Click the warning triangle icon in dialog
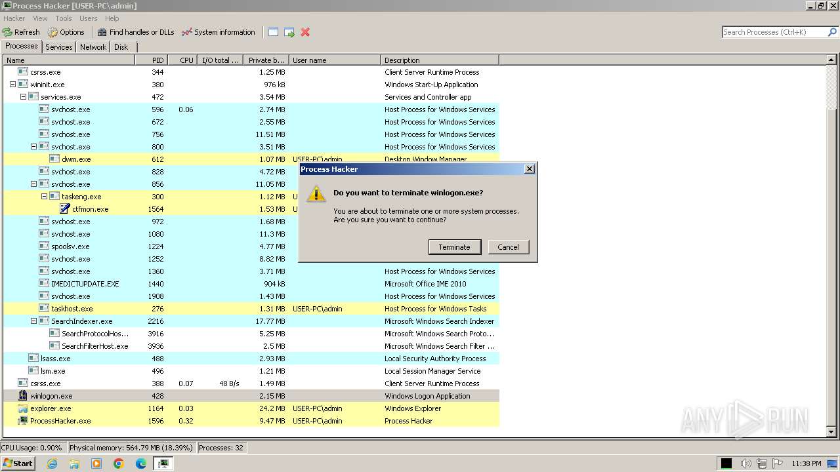Viewport: 840px width, 472px height. point(316,193)
